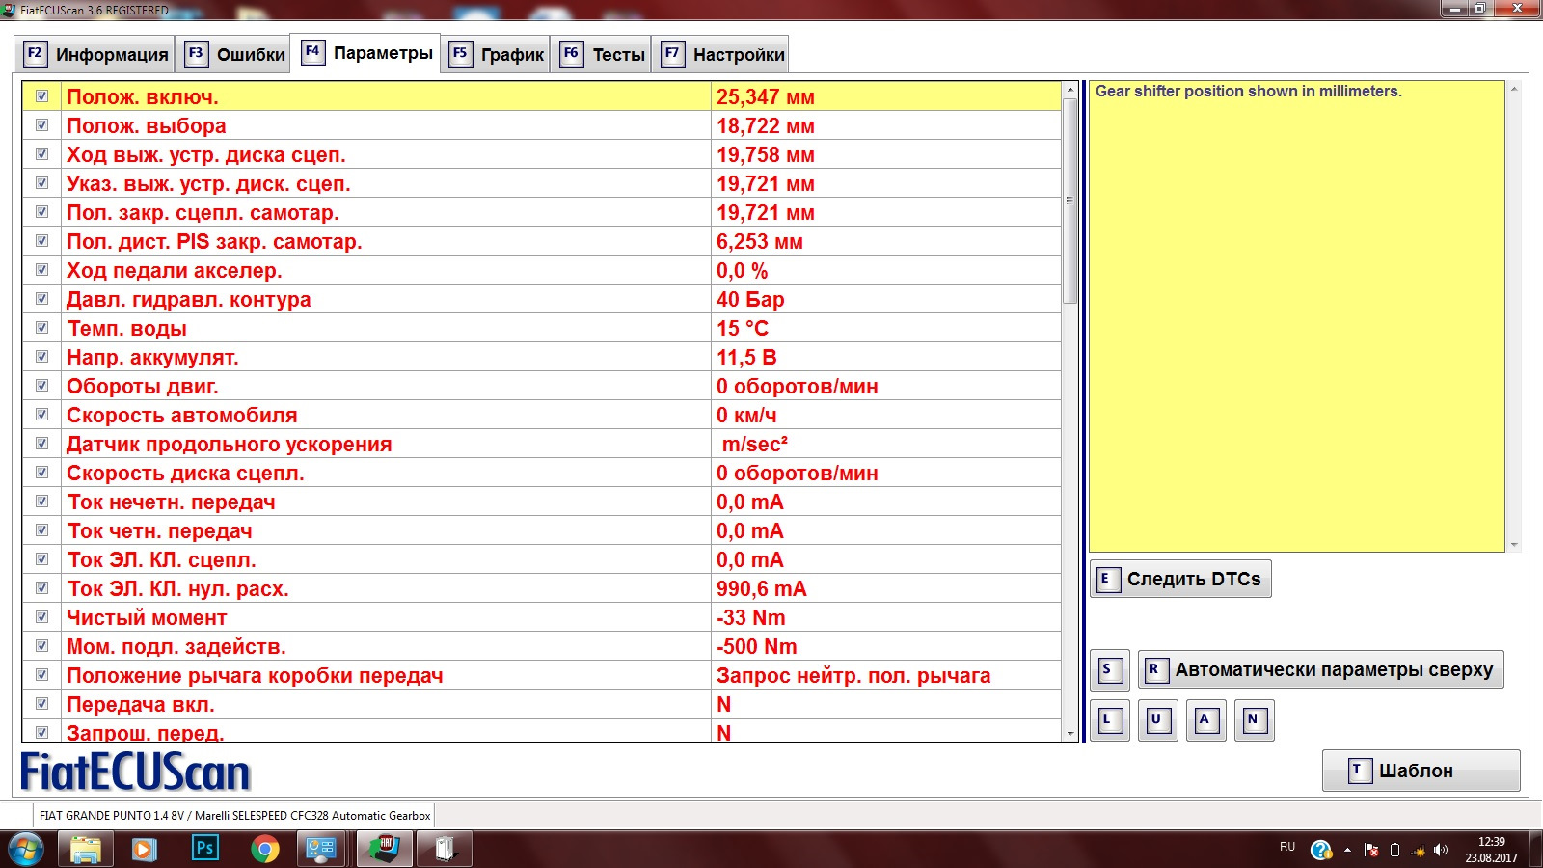The width and height of the screenshot is (1543, 868).
Task: Select the Темп. воды row label
Action: coord(126,328)
